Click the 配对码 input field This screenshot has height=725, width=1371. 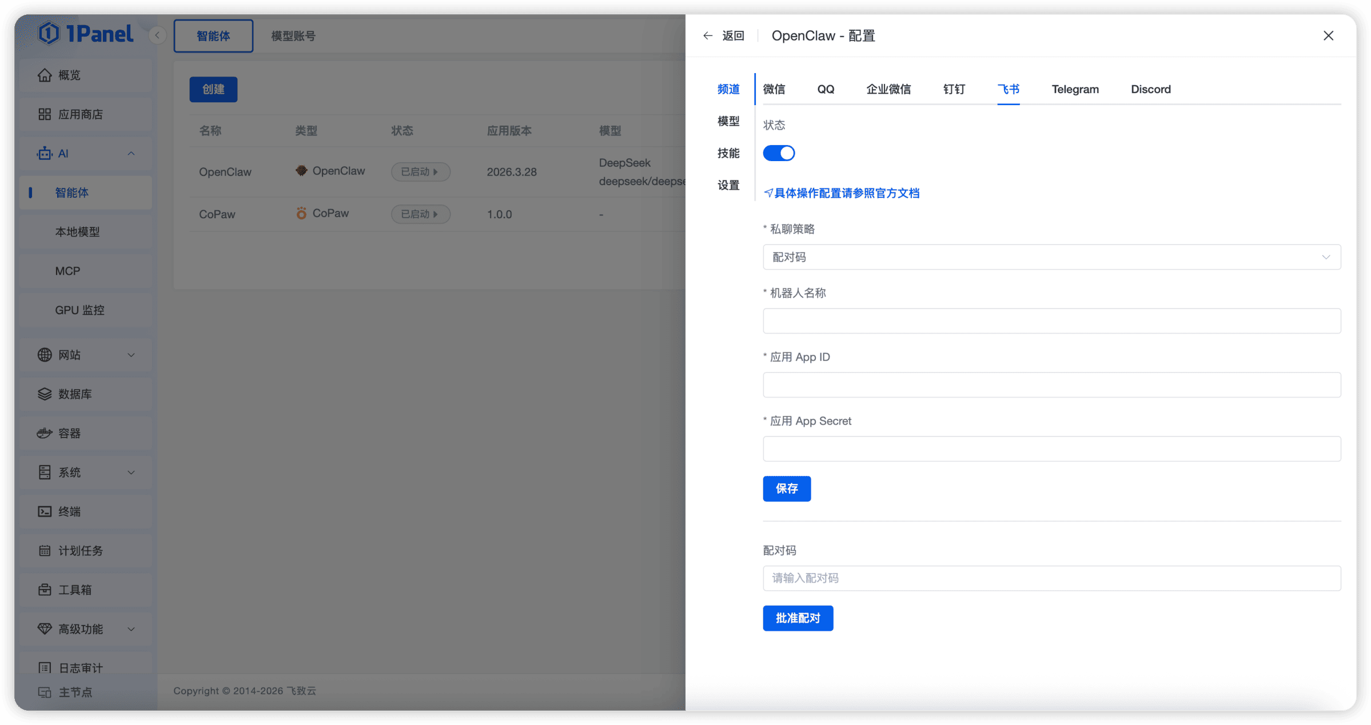click(1051, 578)
